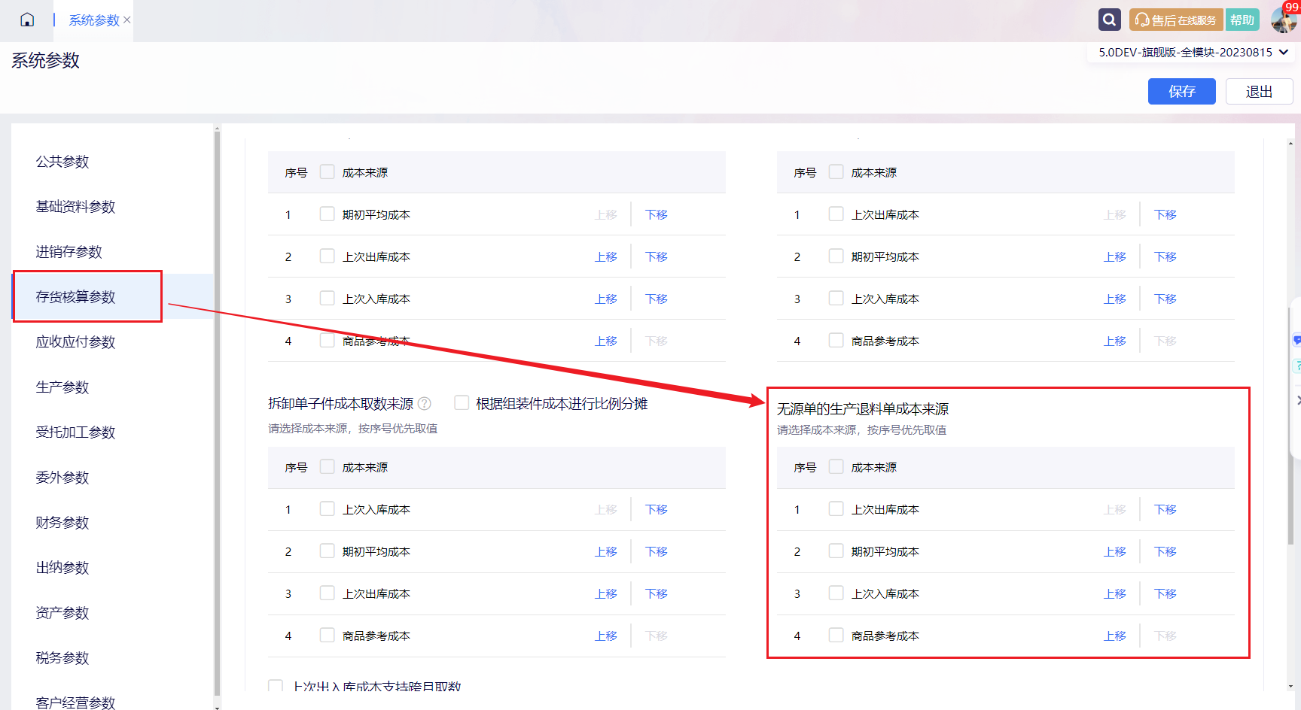Click the 系统参数 page heading

(45, 60)
